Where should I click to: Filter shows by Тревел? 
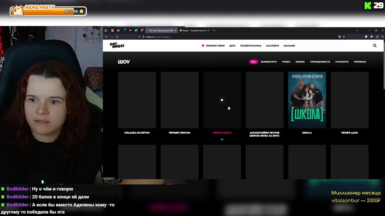point(286,62)
